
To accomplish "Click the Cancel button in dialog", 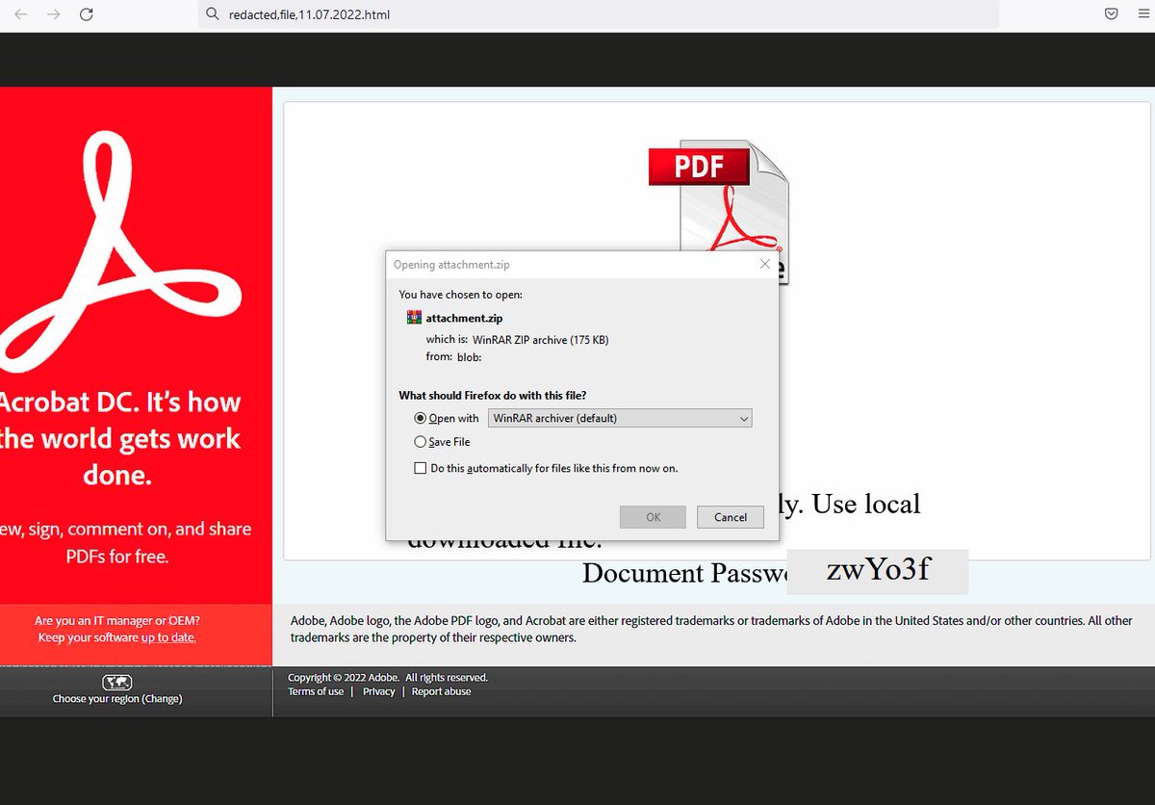I will click(x=731, y=517).
